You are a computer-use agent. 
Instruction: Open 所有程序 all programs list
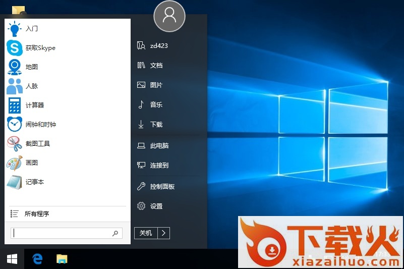(68, 213)
